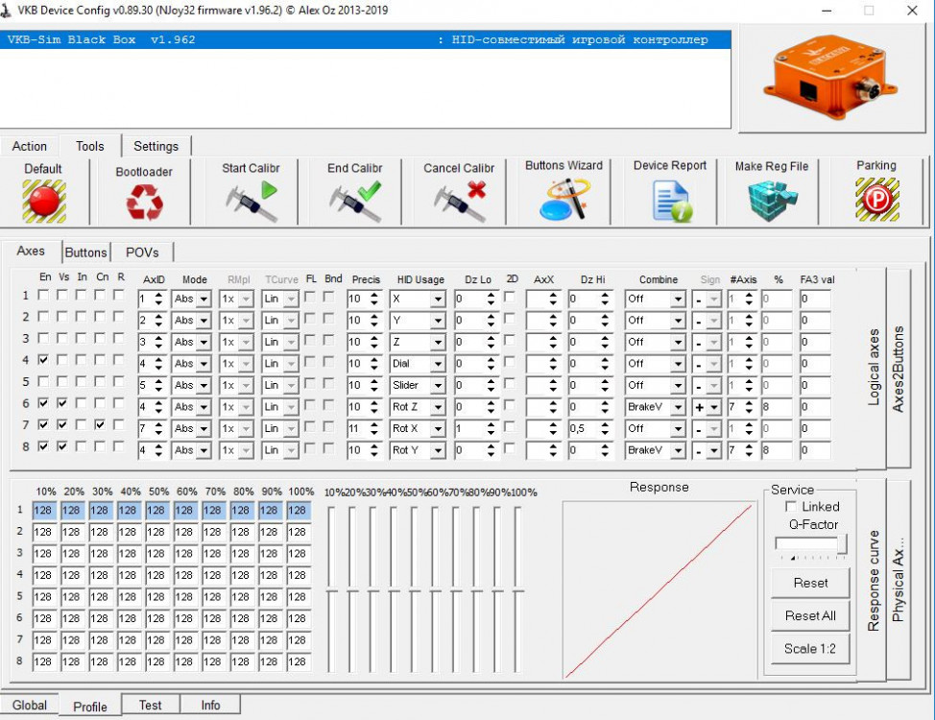Enable the Linked checkbox in Service

(791, 506)
